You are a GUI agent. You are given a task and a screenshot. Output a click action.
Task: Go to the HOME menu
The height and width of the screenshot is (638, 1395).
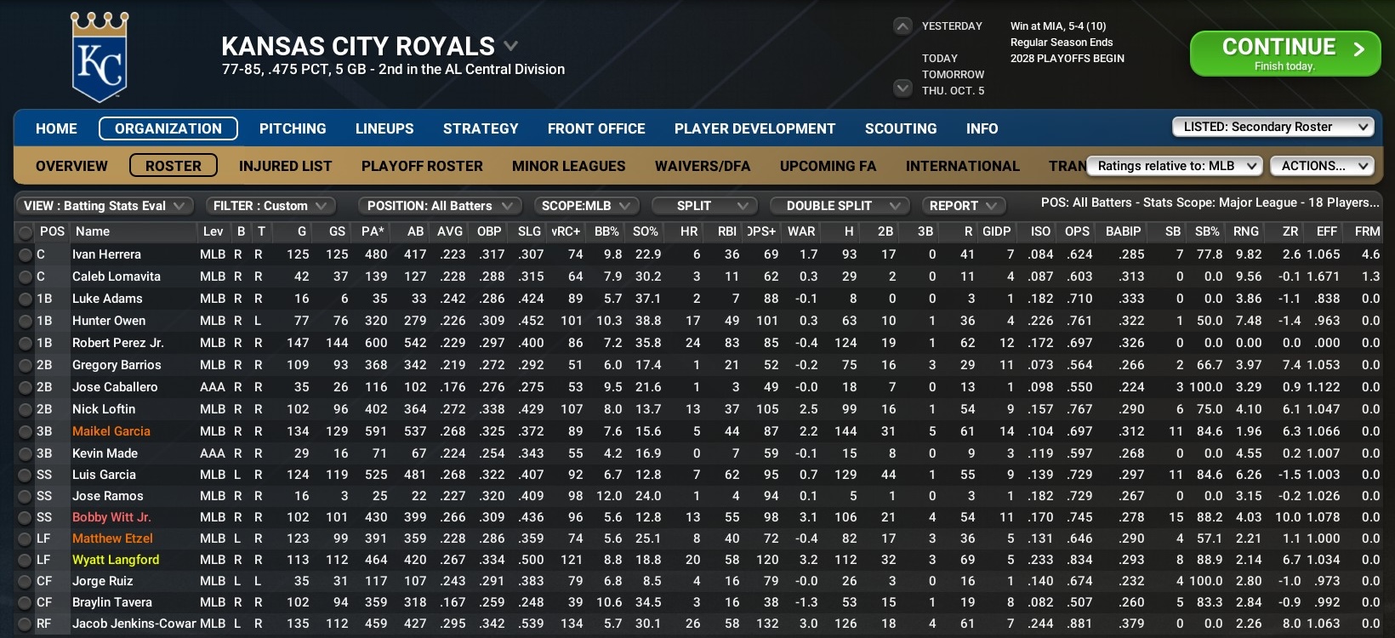coord(56,128)
